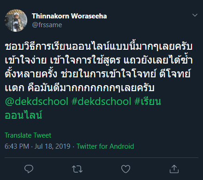Visit the @dekdschool mention
Image resolution: width=203 pixels, height=180 pixels.
[36, 101]
